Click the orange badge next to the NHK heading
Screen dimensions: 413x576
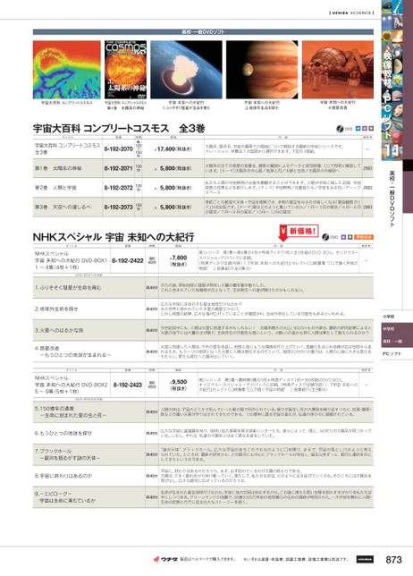click(x=364, y=237)
